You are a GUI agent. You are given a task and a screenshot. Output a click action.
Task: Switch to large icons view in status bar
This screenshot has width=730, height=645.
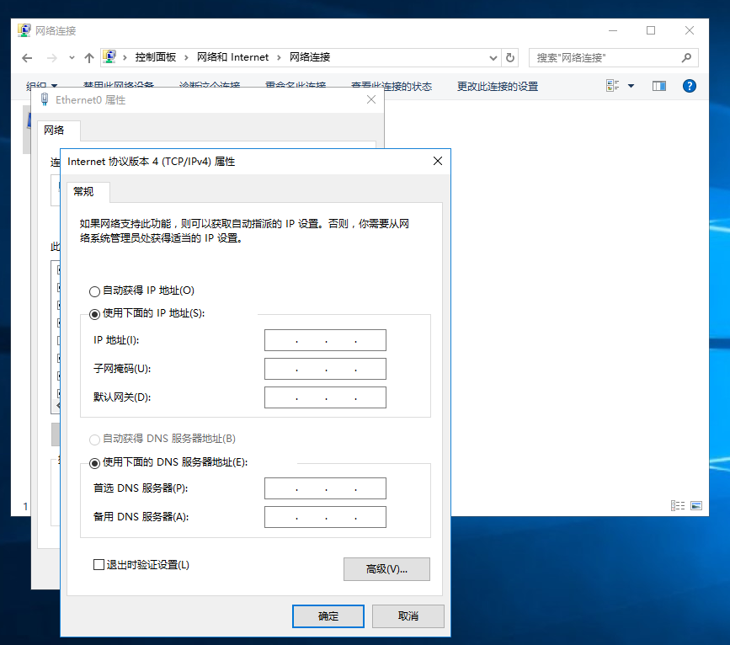point(696,506)
